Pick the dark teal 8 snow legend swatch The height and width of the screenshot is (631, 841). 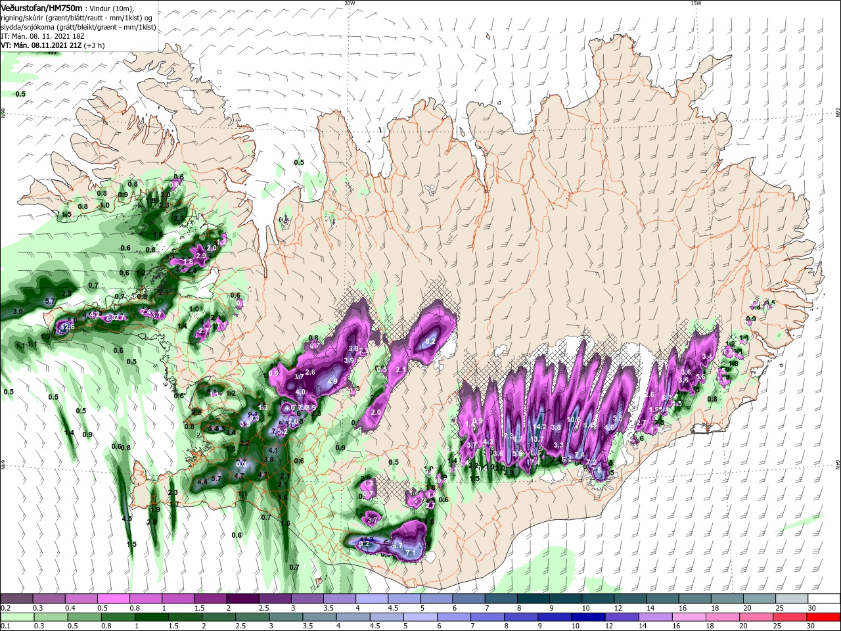[533, 599]
